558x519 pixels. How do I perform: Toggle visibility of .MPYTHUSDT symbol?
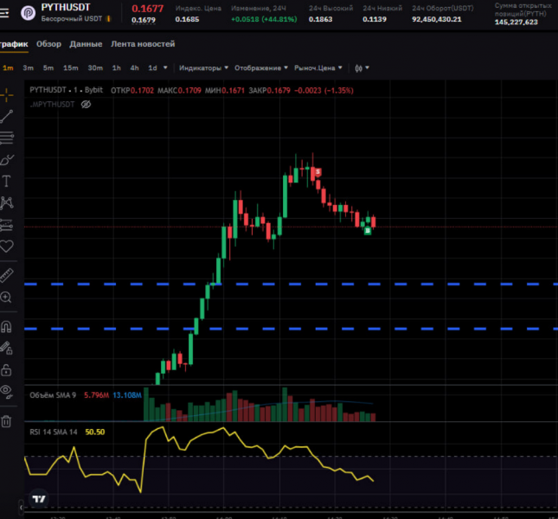[x=86, y=104]
